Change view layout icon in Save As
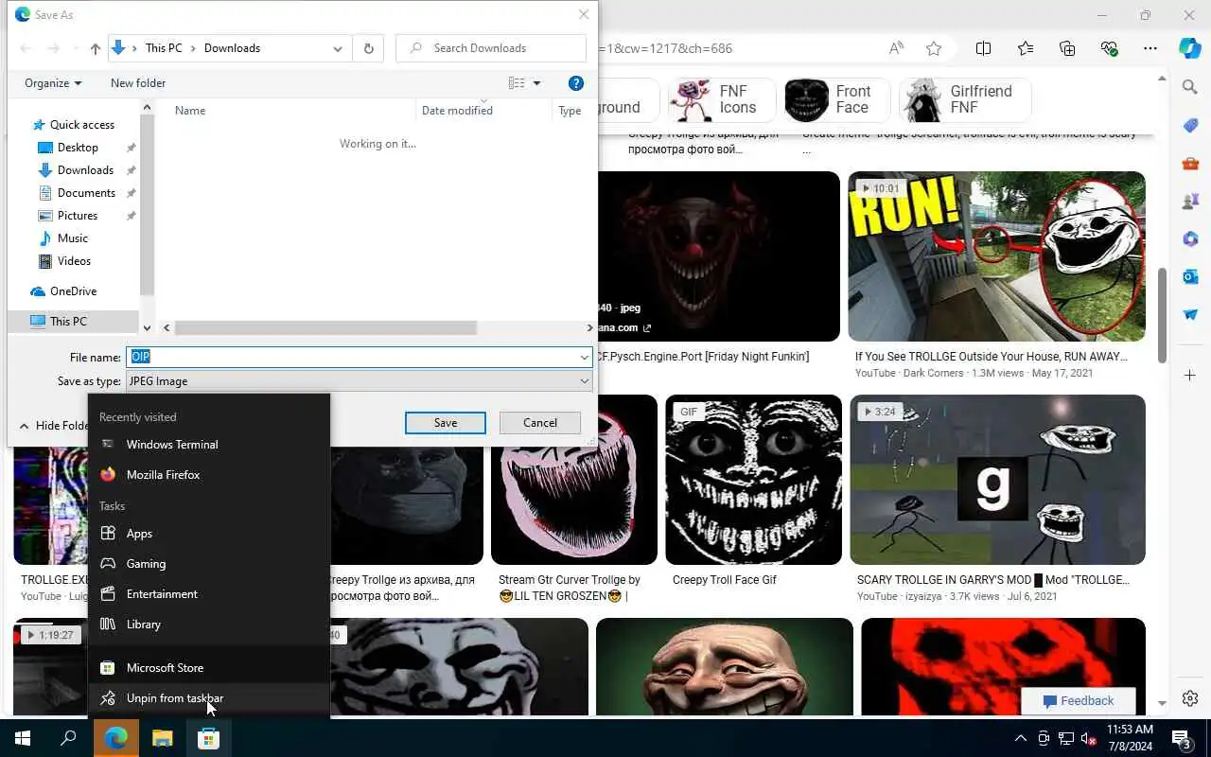This screenshot has width=1211, height=757. pos(517,83)
